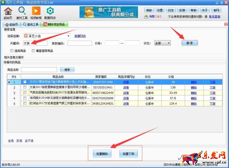Click the 推广工具箱 promotion banner
This screenshot has width=229, height=168.
point(110,12)
